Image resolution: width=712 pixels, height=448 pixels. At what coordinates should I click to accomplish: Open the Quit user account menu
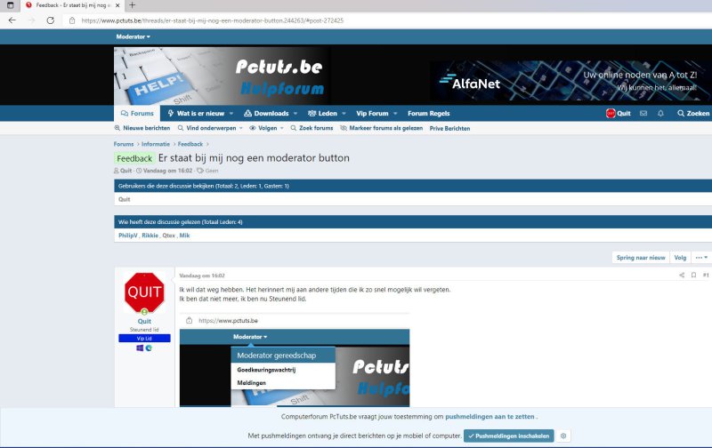coord(619,114)
